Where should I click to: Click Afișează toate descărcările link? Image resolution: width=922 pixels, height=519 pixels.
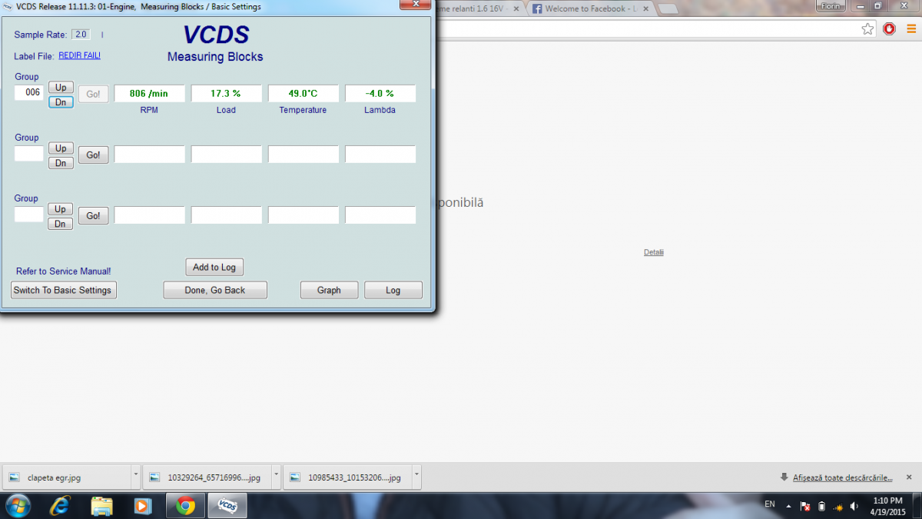tap(842, 477)
